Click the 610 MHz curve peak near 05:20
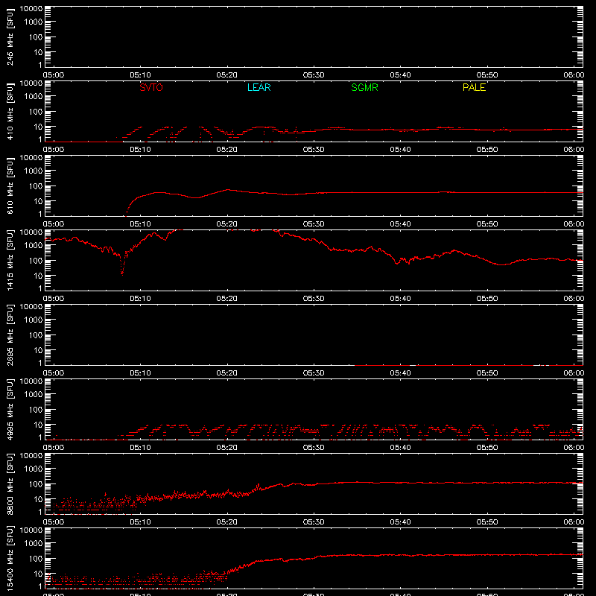The height and width of the screenshot is (596, 596). pos(228,190)
